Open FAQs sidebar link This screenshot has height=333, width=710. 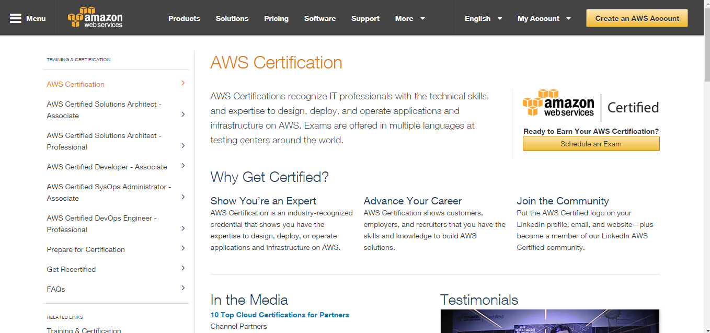tap(56, 289)
